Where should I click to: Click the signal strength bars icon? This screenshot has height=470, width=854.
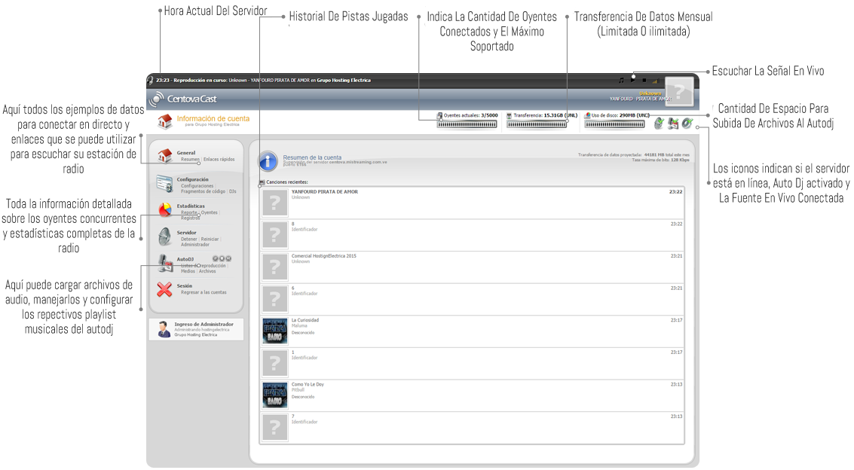pos(654,81)
